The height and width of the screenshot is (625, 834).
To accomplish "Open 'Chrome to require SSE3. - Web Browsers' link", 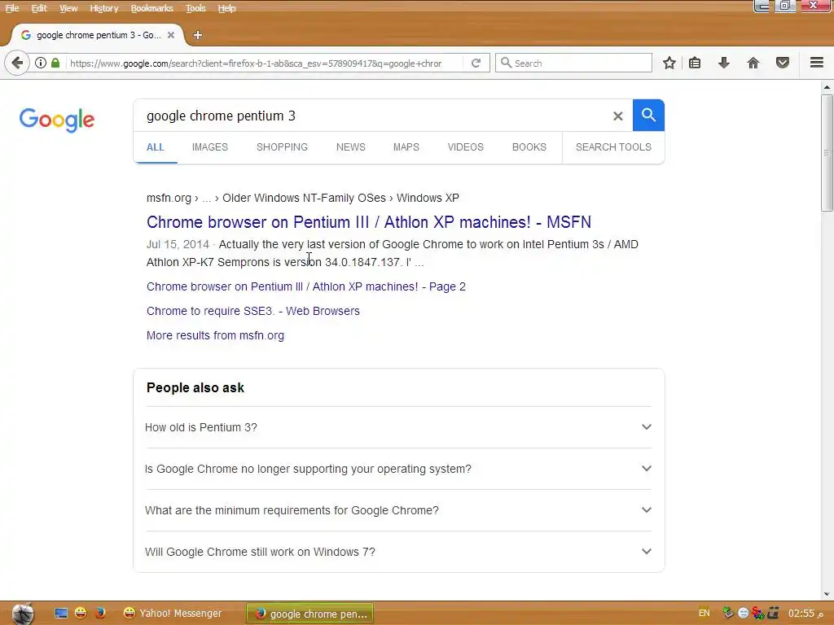I will (x=252, y=311).
